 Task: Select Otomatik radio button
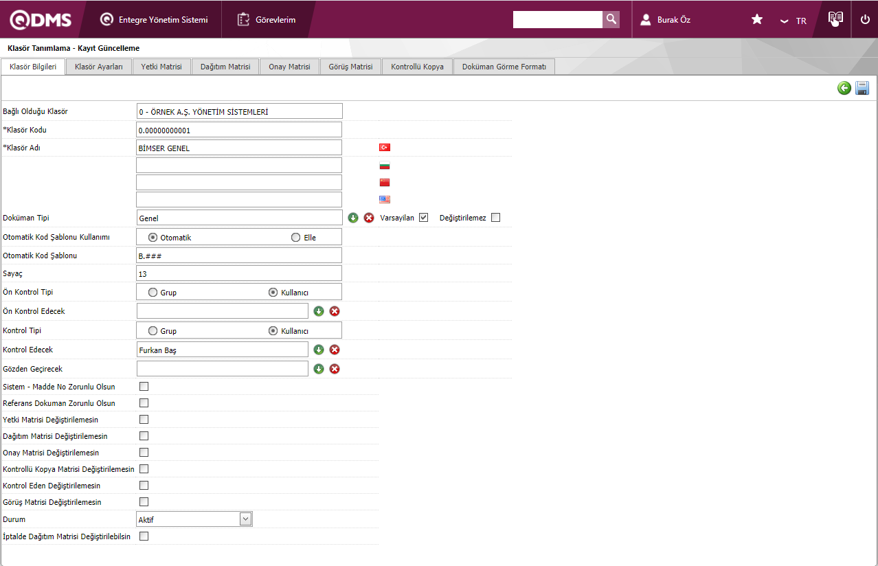tap(153, 237)
